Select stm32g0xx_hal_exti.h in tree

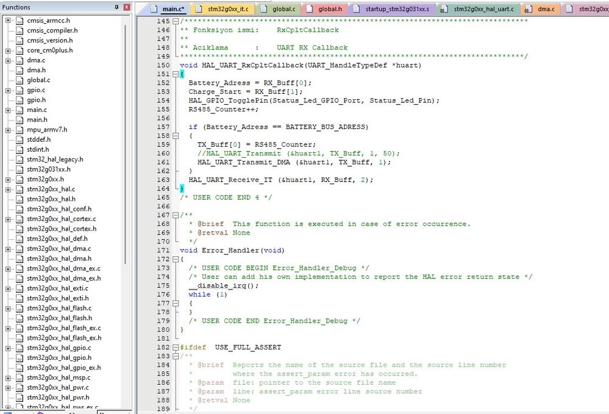[x=57, y=298]
